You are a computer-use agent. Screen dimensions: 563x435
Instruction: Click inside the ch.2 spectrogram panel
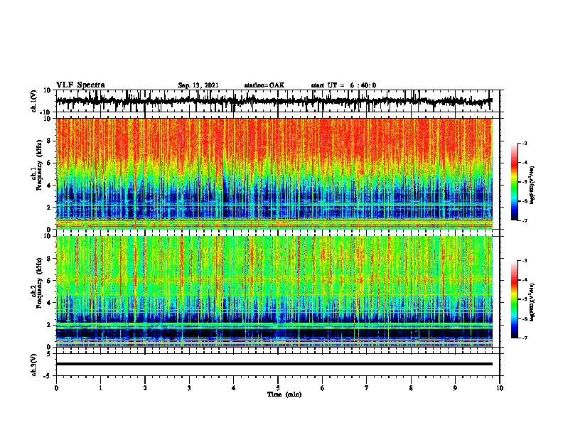pyautogui.click(x=274, y=291)
